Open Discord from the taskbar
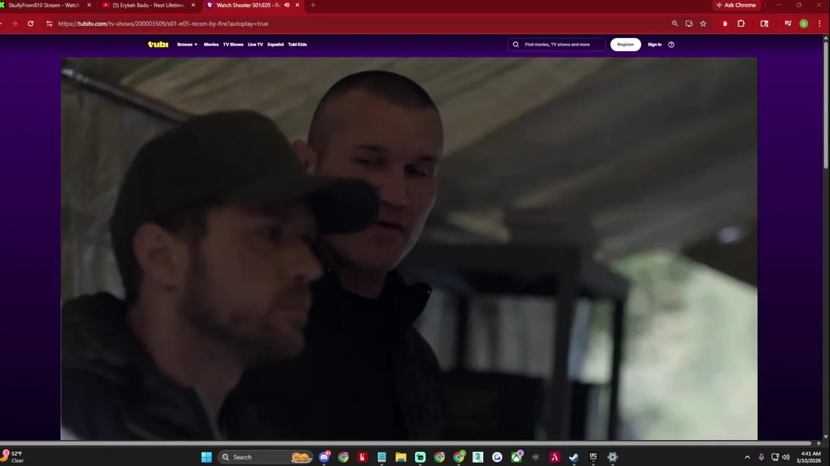This screenshot has height=466, width=830. click(x=324, y=457)
